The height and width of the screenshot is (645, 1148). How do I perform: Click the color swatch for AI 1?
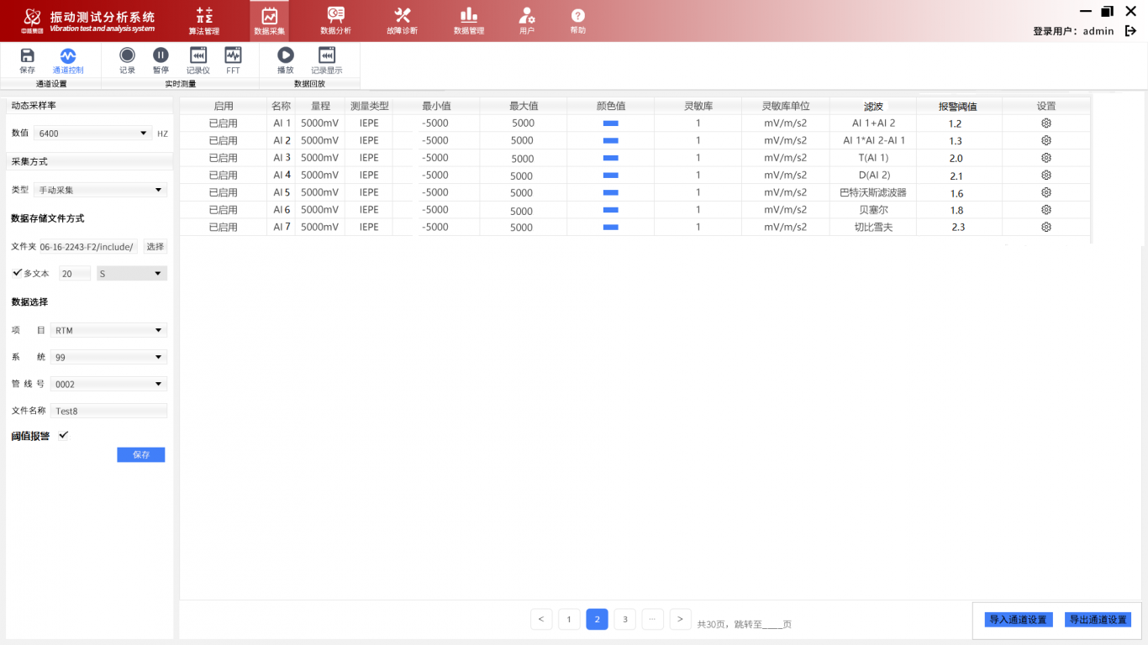(x=611, y=123)
